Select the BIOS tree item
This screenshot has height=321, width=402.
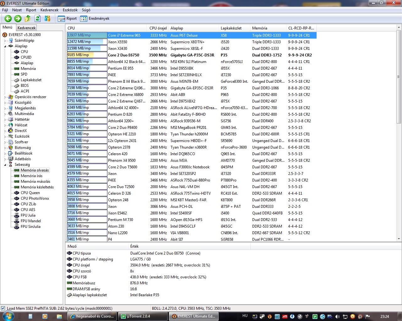pos(24,86)
